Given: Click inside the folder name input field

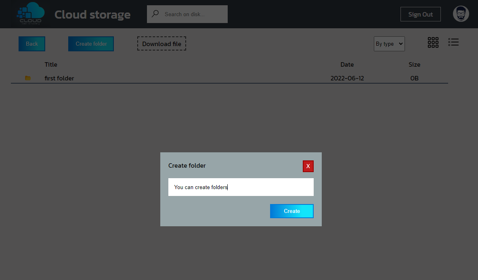Looking at the screenshot, I should pyautogui.click(x=241, y=187).
